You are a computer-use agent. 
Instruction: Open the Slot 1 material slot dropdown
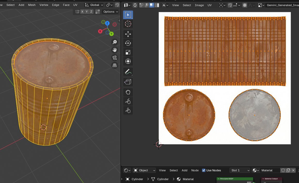point(240,170)
